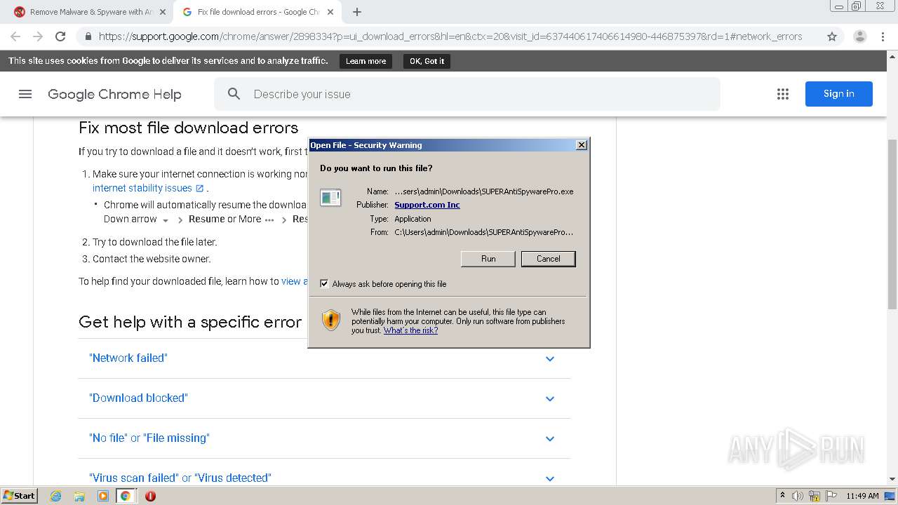Open "Download blocked" help topic
Image resolution: width=898 pixels, height=505 pixels.
138,398
